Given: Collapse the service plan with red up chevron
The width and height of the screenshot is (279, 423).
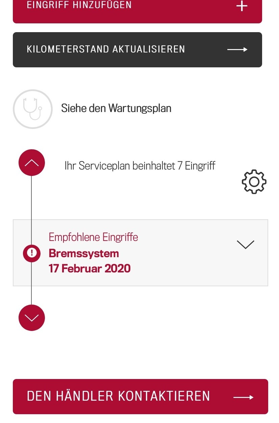Looking at the screenshot, I should coord(32,163).
